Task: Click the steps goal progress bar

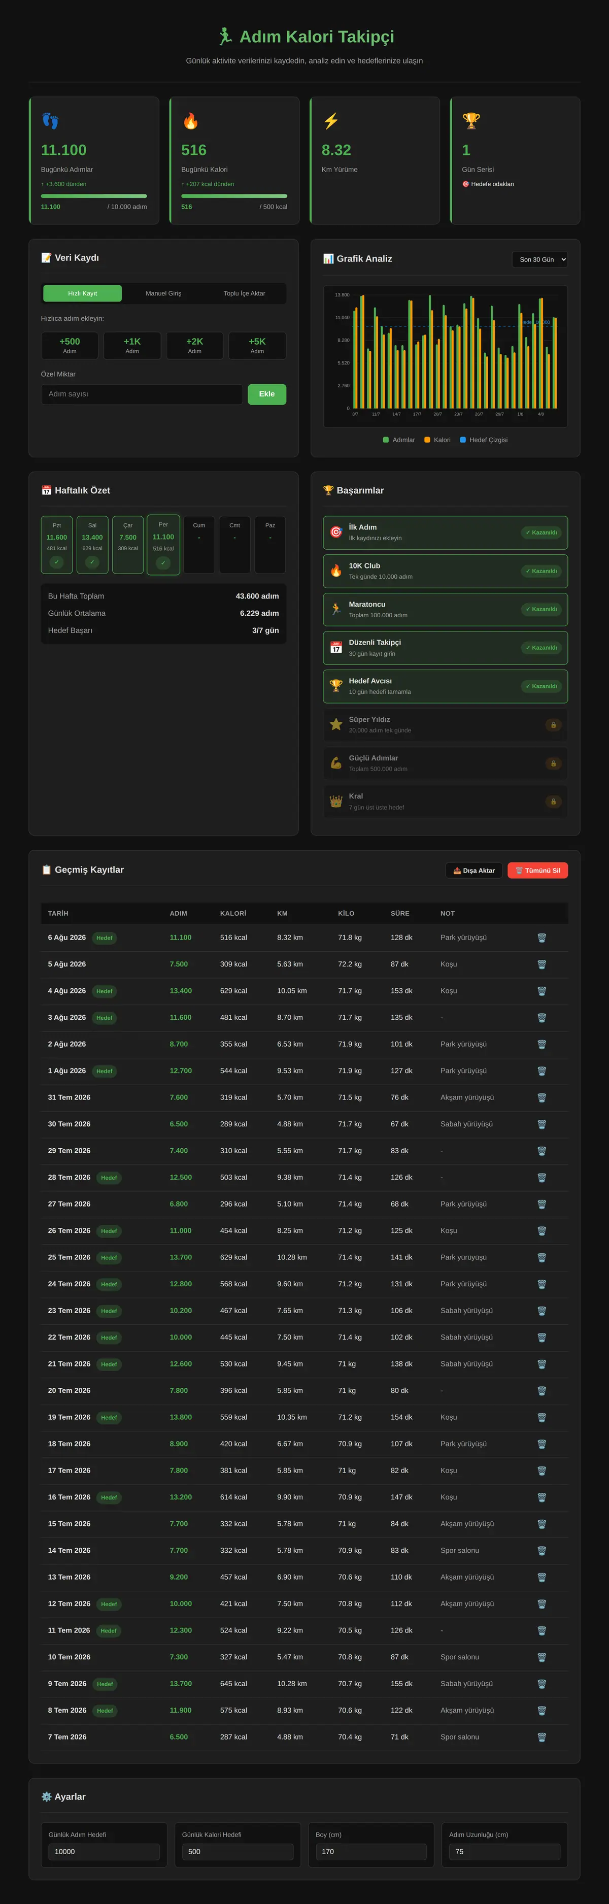Action: pyautogui.click(x=94, y=196)
